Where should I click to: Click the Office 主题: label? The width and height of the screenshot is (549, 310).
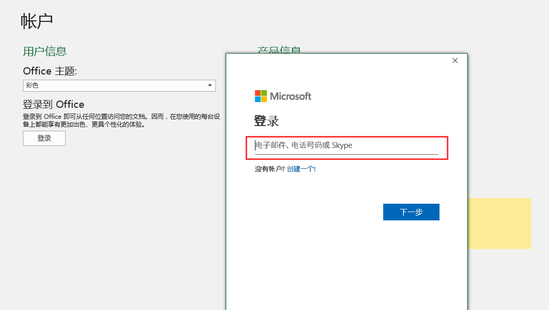point(50,71)
